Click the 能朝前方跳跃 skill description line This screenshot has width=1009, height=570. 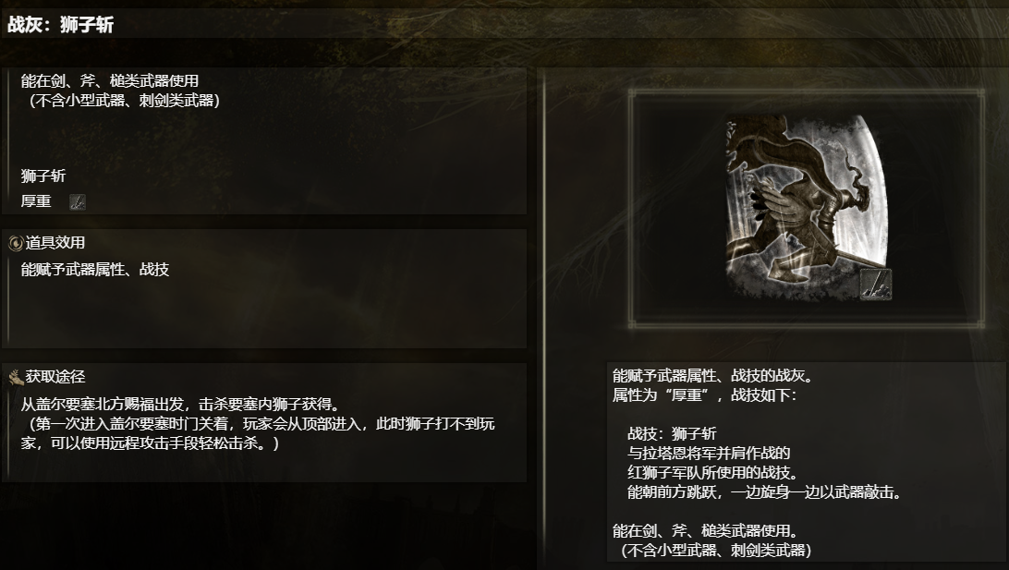coord(765,492)
